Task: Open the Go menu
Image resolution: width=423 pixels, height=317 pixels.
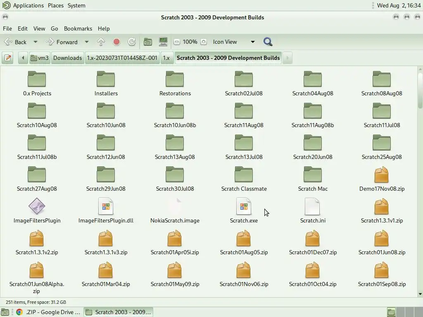Action: click(54, 28)
